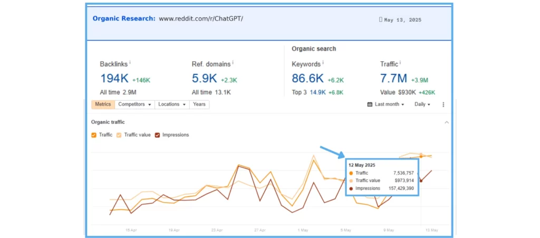The width and height of the screenshot is (540, 238).
Task: Open the 194K backlinks value link
Action: click(114, 79)
